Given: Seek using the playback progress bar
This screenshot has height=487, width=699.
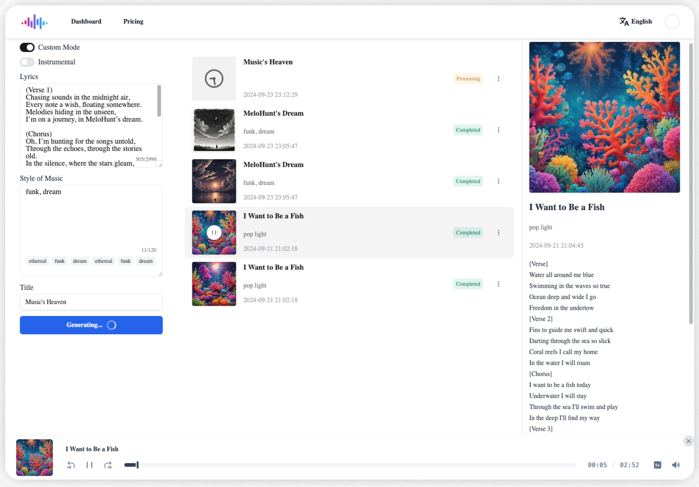Looking at the screenshot, I should (348, 465).
